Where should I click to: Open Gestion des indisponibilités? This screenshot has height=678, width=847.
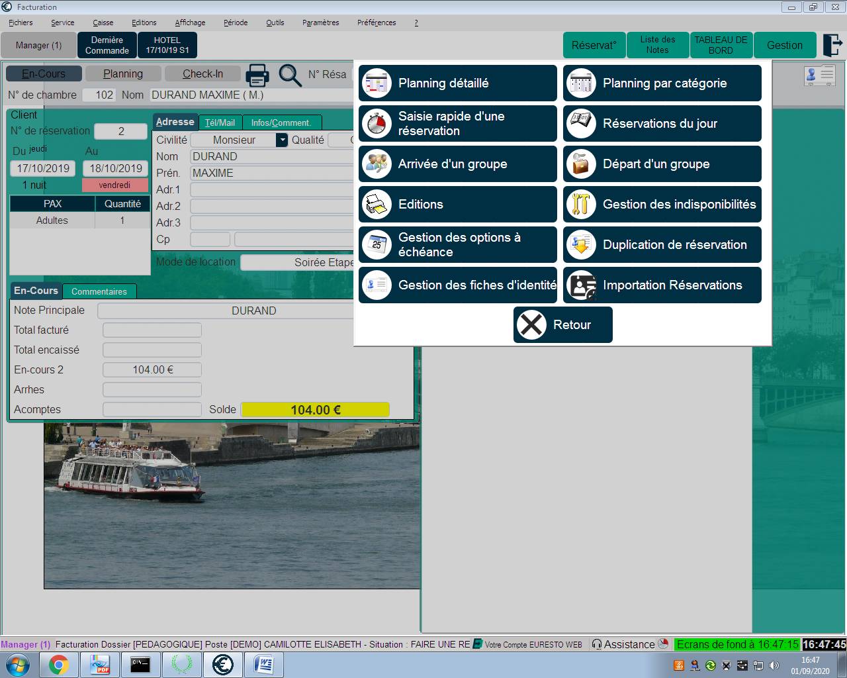point(662,205)
